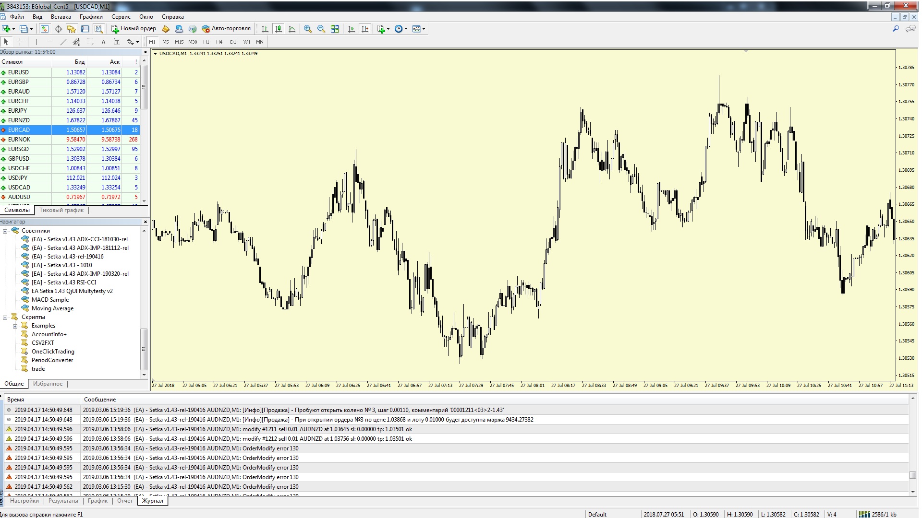
Task: Toggle the Navigator panel toolbar icon
Action: 72,29
